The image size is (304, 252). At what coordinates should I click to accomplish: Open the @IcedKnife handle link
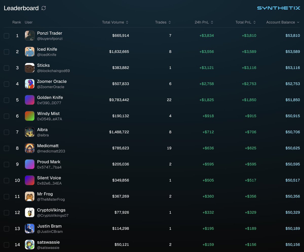[47, 55]
